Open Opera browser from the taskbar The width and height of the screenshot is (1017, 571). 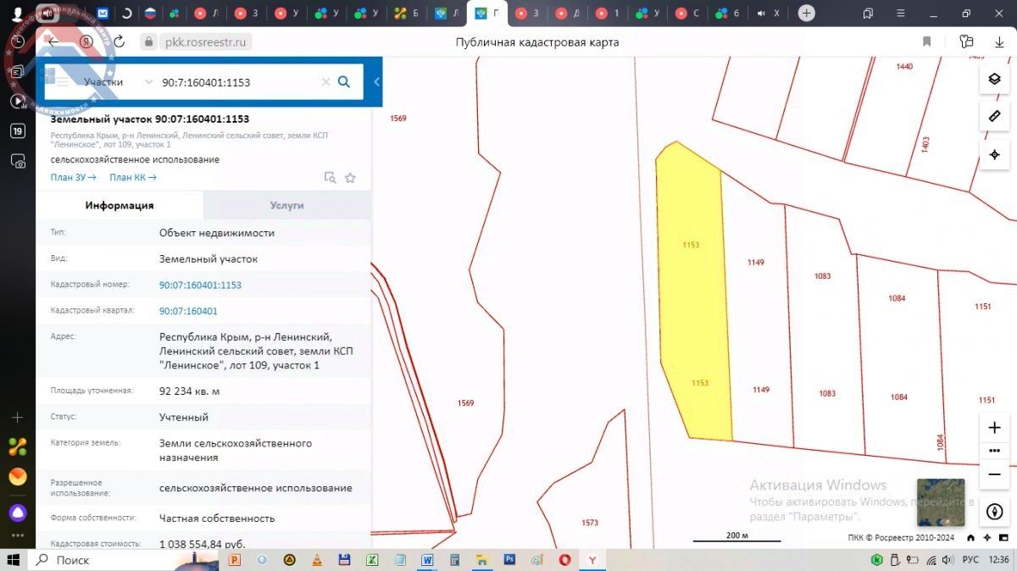point(564,560)
